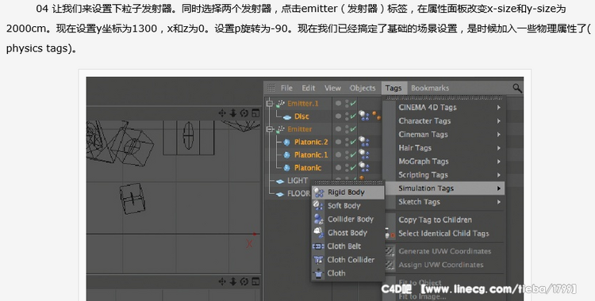This screenshot has height=301, width=595.
Task: Select the Cloth tag icon
Action: [318, 273]
